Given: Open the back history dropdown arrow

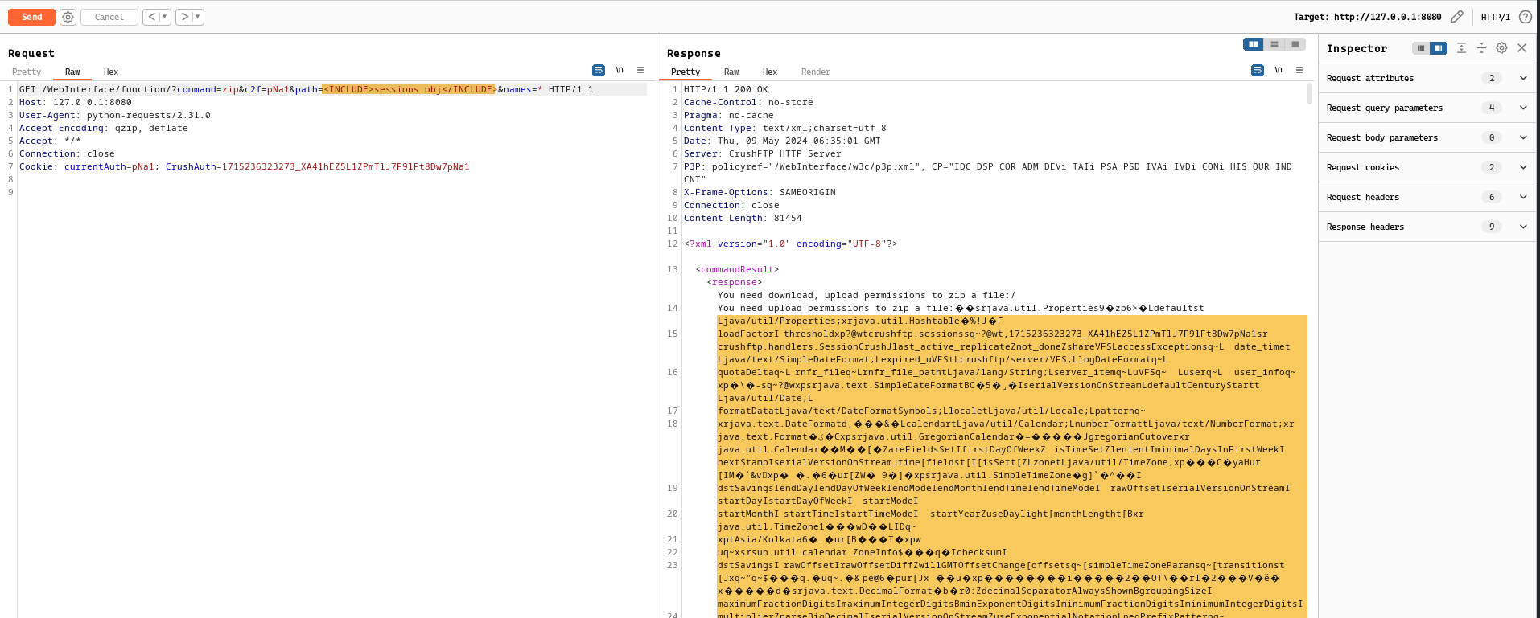Looking at the screenshot, I should coord(165,17).
